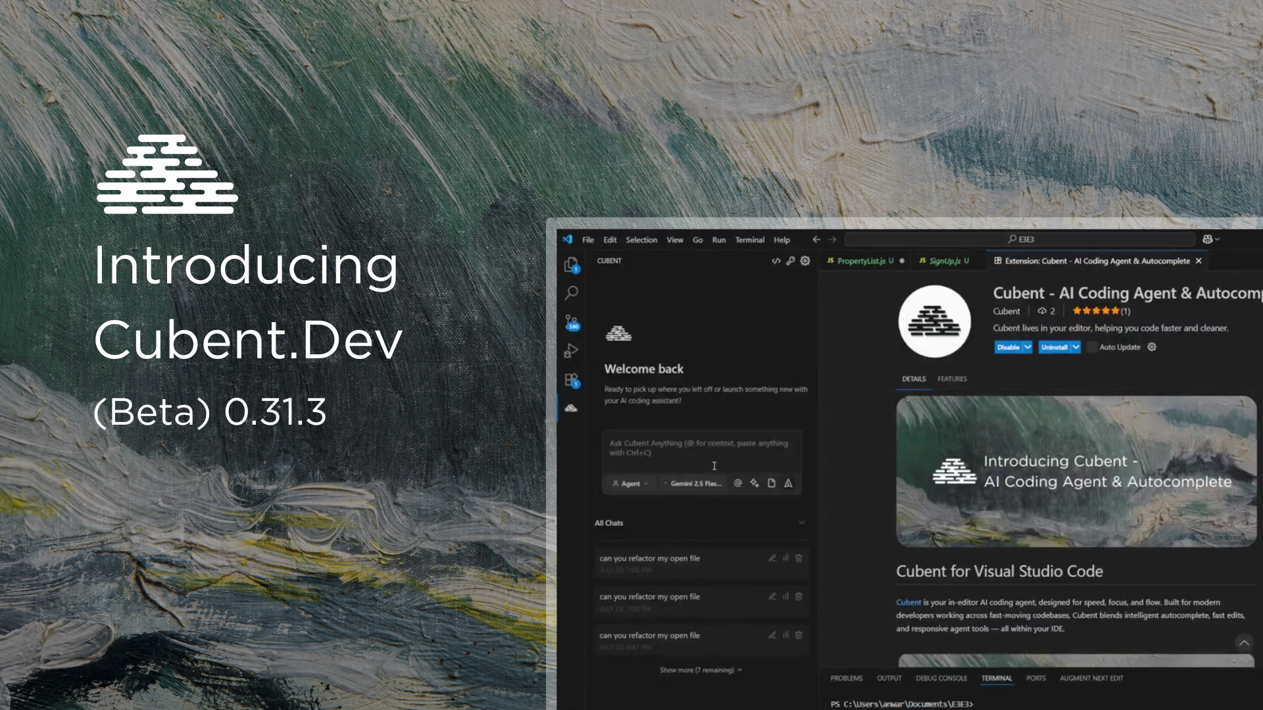The height and width of the screenshot is (710, 1263).
Task: Open the Search view in activity bar
Action: click(x=571, y=293)
